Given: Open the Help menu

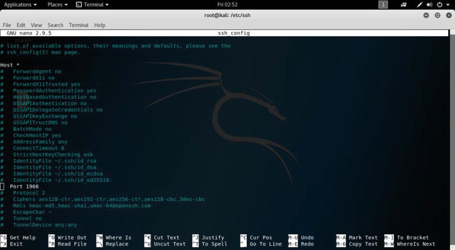Looking at the screenshot, I should pyautogui.click(x=100, y=25).
